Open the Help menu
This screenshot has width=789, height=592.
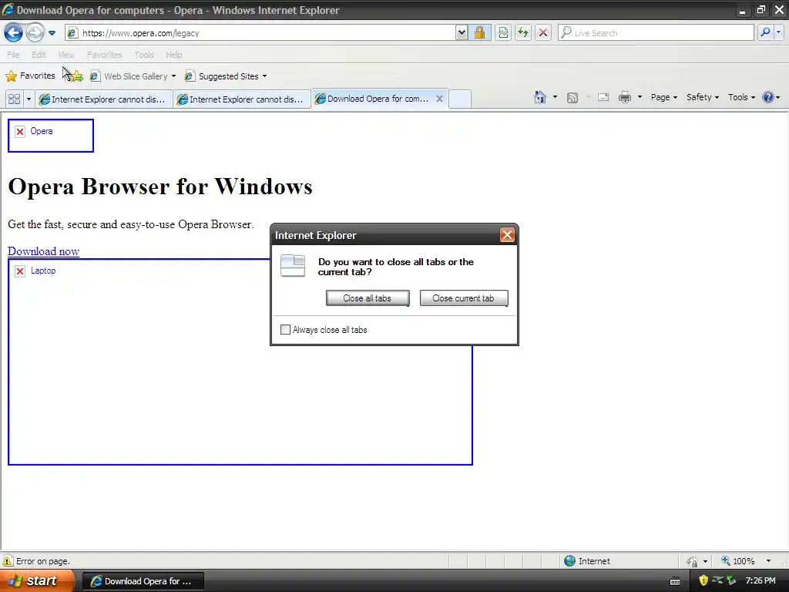pos(173,55)
